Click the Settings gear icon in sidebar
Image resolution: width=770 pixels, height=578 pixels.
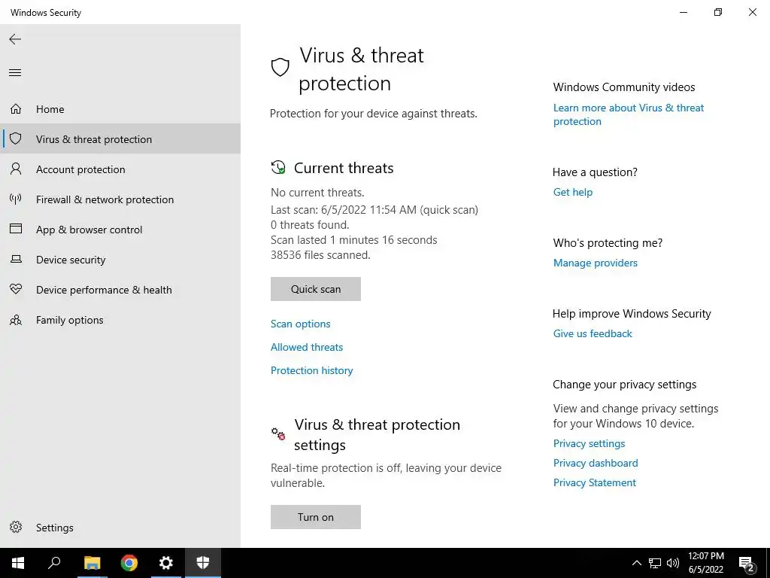point(16,528)
